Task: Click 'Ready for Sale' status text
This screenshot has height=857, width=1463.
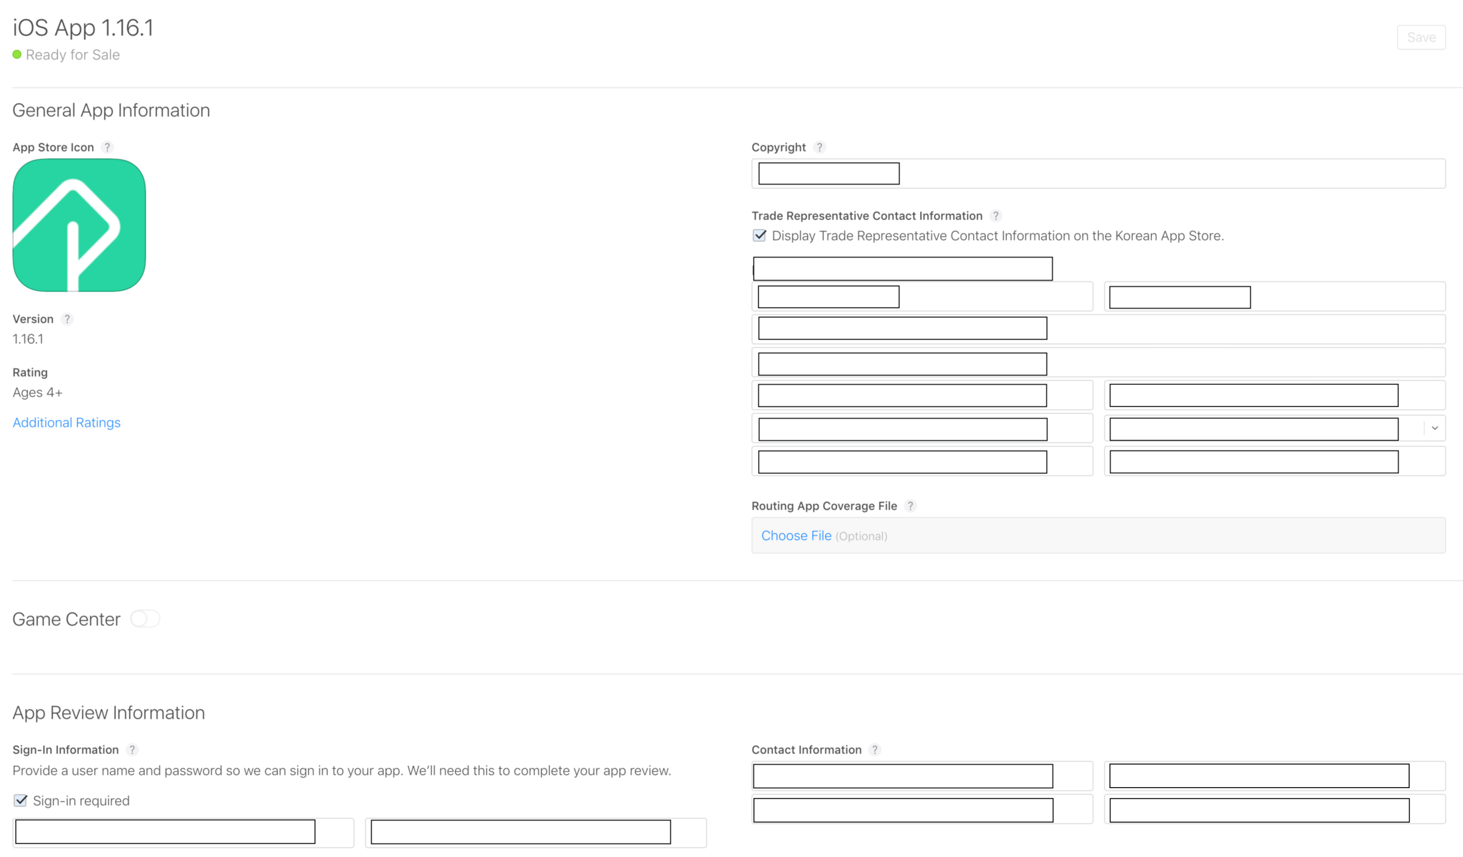Action: pos(73,55)
